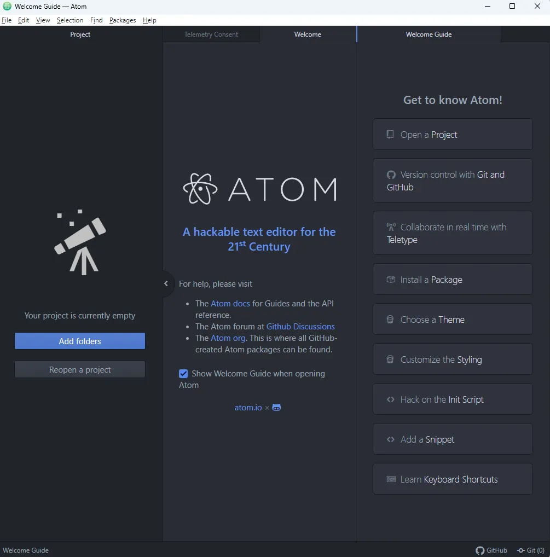Click the telescope icon in the Project pane
Screen dimensions: 550x557
[79, 242]
